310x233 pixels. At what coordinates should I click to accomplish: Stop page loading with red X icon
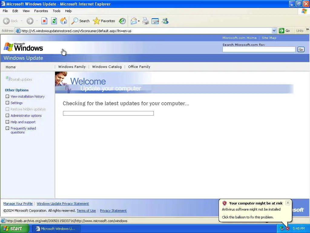tap(44, 21)
